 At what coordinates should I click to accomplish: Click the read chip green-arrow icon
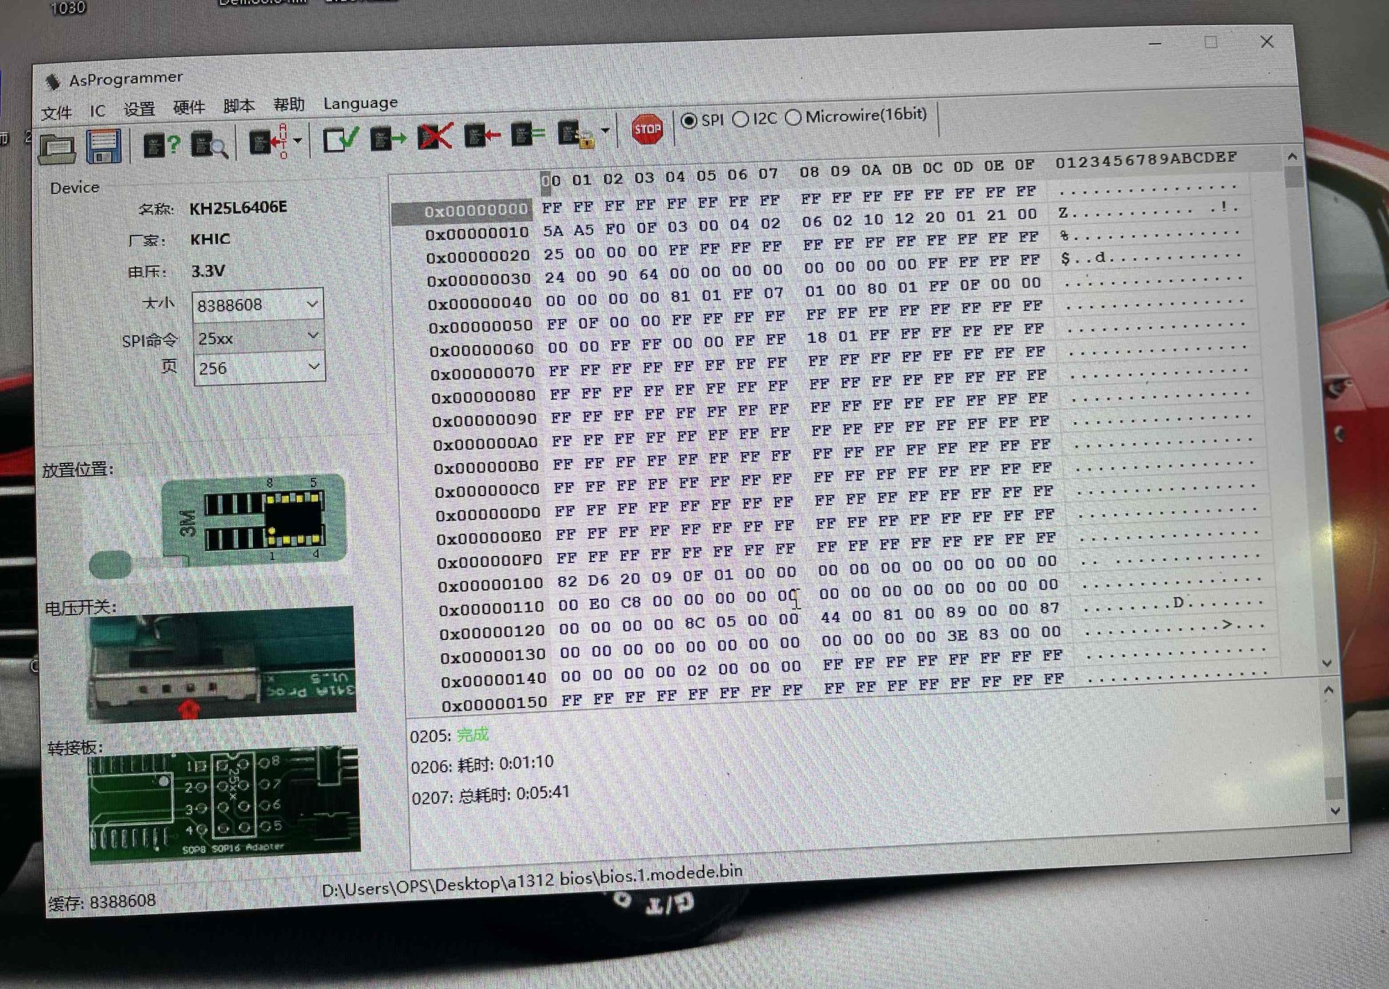pyautogui.click(x=387, y=139)
